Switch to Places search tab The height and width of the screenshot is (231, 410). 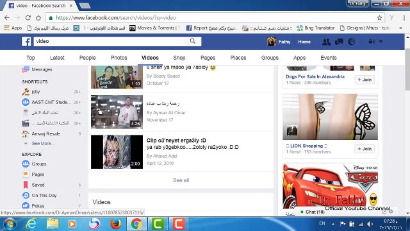coord(238,58)
